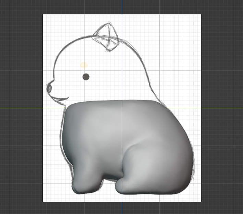Image resolution: width=243 pixels, height=214 pixels.
Task: Click the blue axis line above the reference image
Action: [122, 7]
